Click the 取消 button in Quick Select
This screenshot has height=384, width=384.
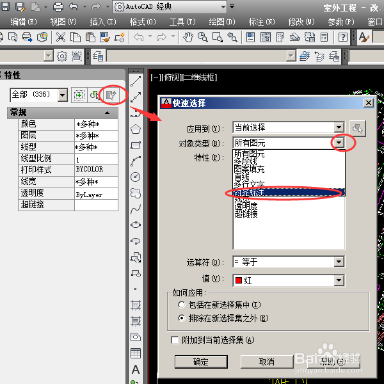(267, 362)
